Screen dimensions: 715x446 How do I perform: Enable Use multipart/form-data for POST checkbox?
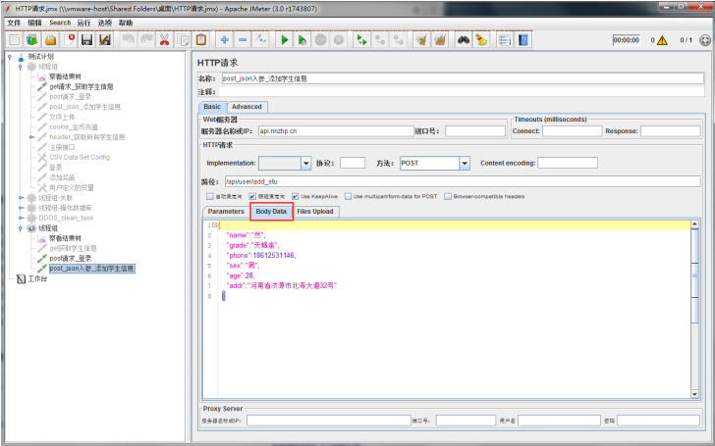(x=347, y=196)
